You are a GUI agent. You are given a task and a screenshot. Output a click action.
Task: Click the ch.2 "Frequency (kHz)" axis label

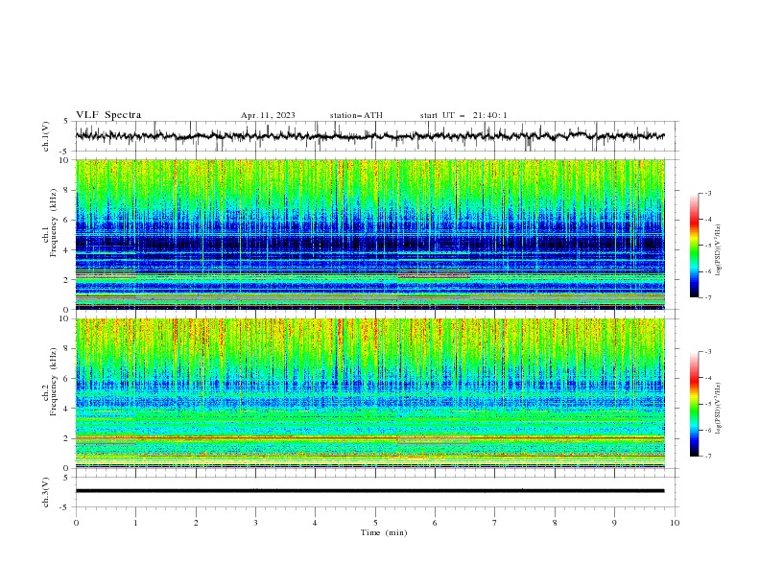coord(54,381)
